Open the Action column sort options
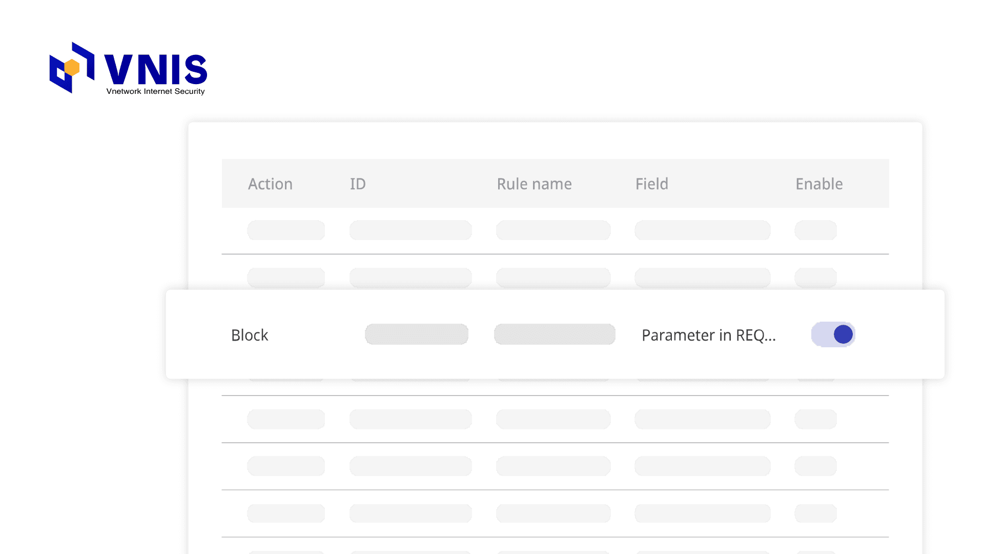Viewport: 984px width, 554px height. pyautogui.click(x=270, y=184)
